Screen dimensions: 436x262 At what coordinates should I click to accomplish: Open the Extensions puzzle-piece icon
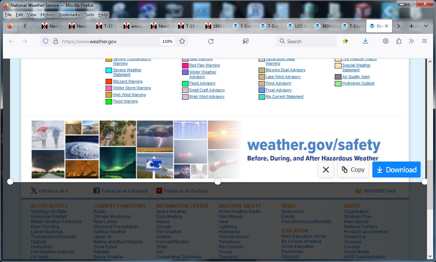click(x=399, y=41)
